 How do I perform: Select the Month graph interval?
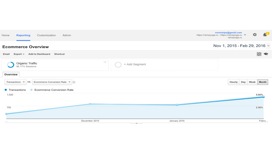coord(262,82)
